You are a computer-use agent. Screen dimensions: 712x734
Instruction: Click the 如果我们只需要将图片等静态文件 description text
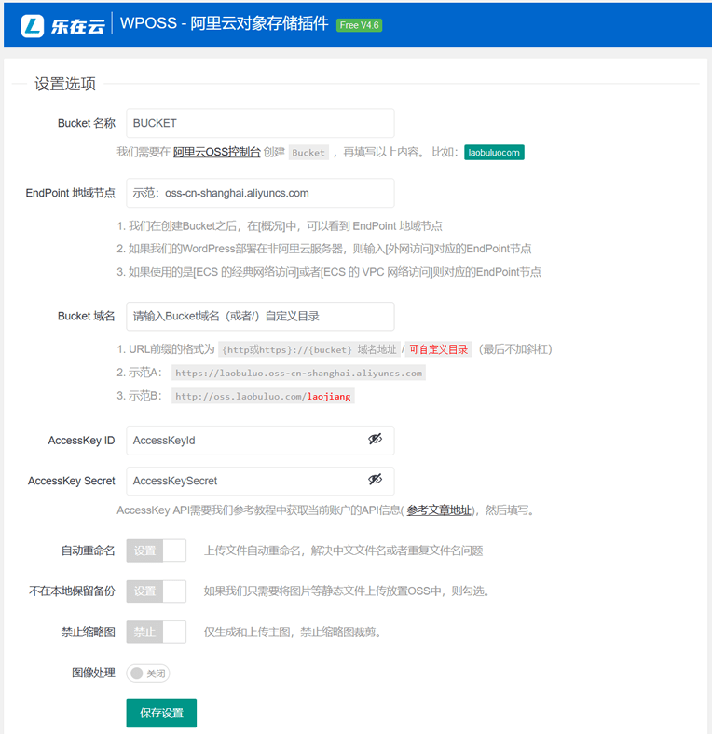pos(347,591)
